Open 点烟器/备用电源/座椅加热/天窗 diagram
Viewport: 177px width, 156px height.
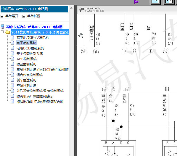point(40,102)
